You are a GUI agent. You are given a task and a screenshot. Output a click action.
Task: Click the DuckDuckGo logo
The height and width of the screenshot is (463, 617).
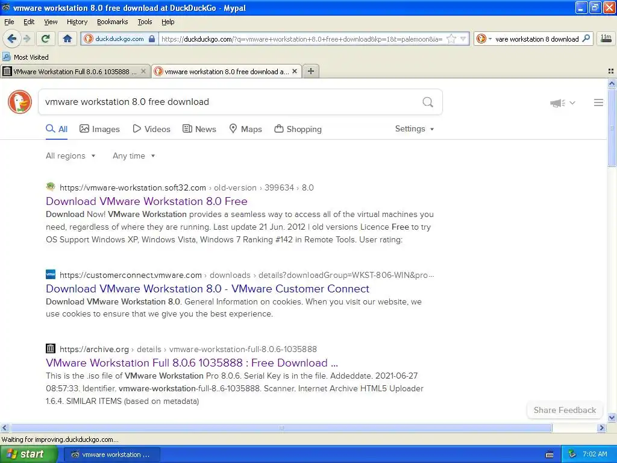20,102
